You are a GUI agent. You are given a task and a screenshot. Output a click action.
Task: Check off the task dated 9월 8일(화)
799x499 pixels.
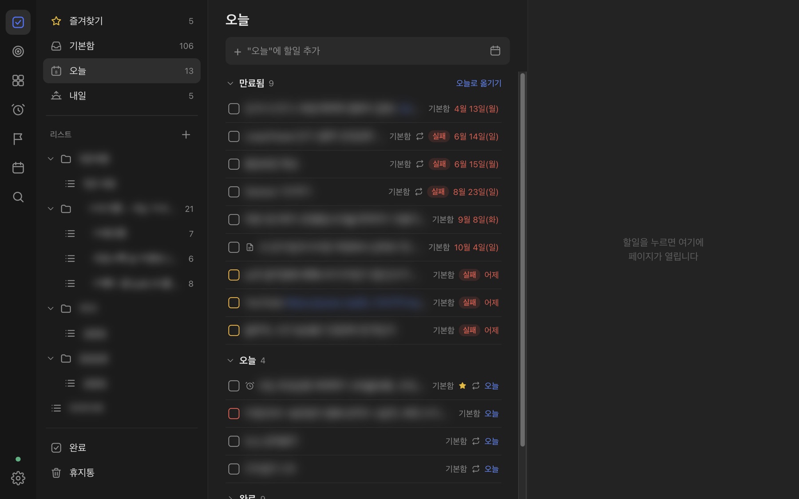[234, 220]
